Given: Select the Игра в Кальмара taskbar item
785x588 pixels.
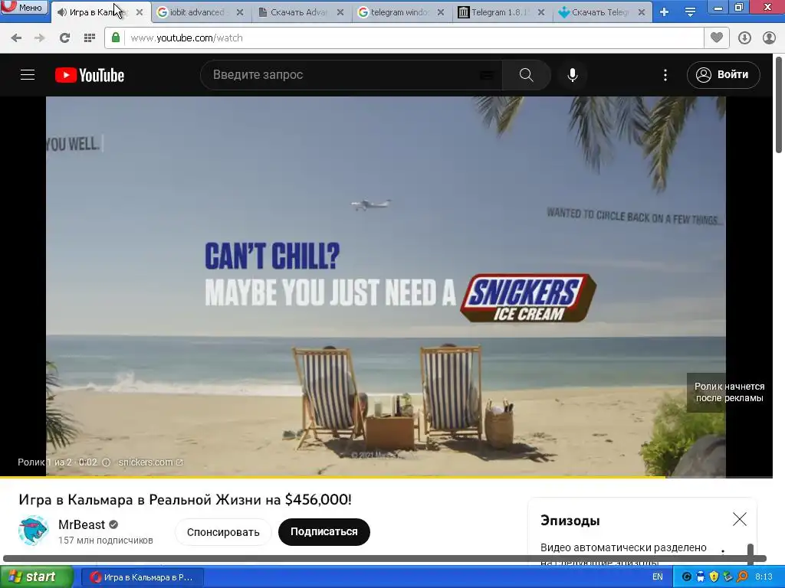Looking at the screenshot, I should pos(142,577).
